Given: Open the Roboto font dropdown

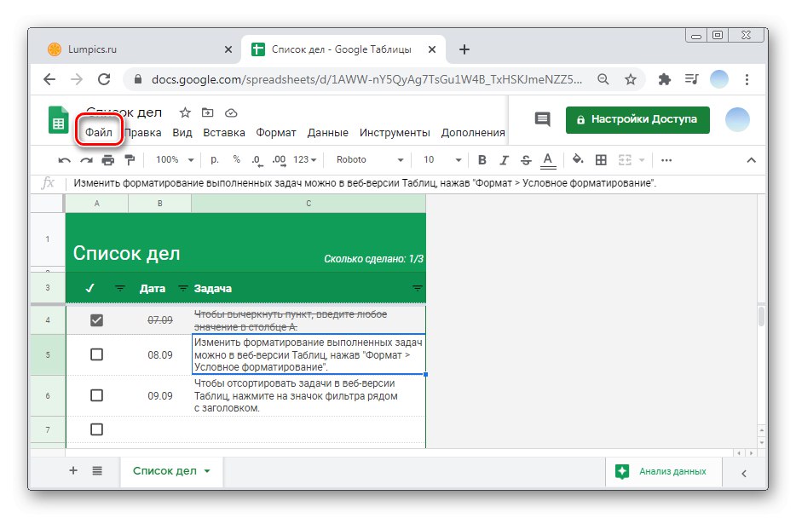Looking at the screenshot, I should pos(370,160).
